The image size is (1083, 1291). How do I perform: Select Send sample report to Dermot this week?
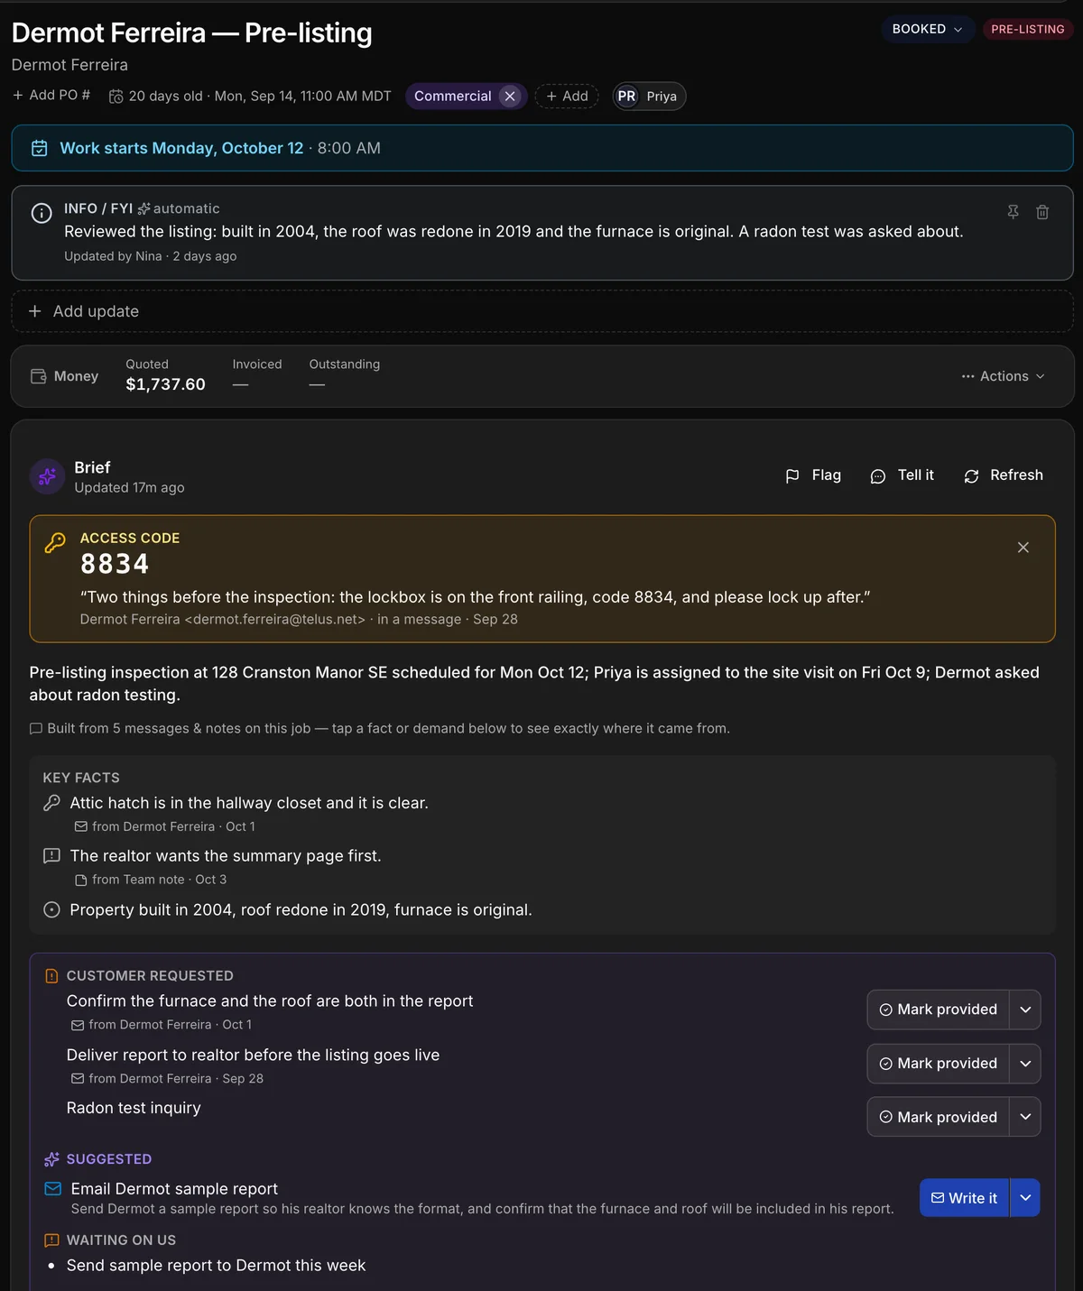point(216,1266)
